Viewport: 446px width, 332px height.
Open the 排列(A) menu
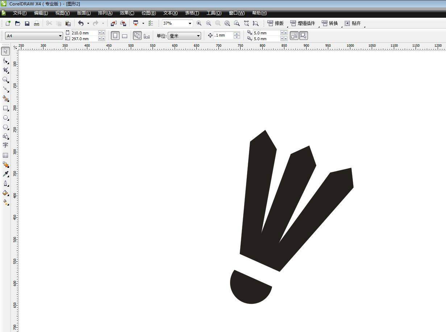pos(105,13)
